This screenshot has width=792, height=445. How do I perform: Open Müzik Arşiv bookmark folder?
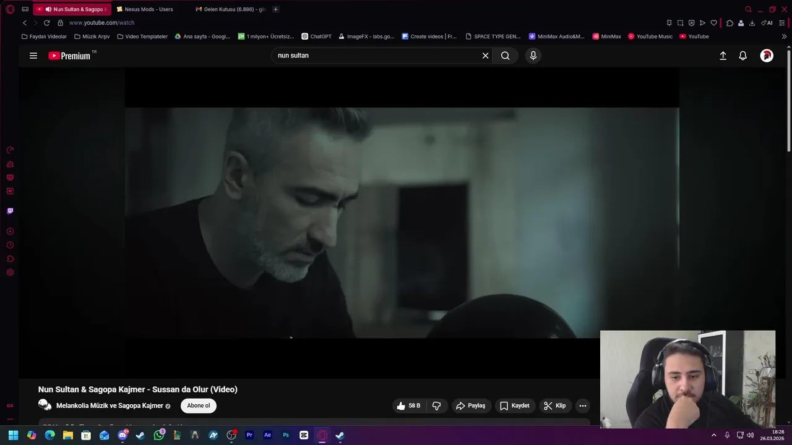click(92, 36)
